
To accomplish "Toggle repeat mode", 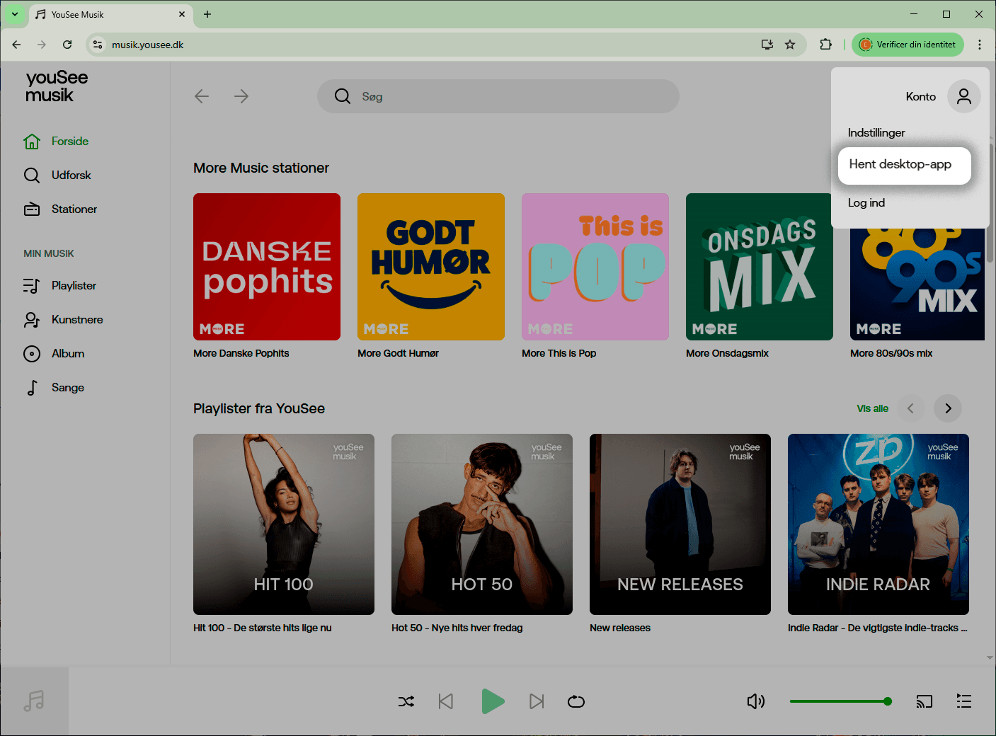I will tap(576, 701).
